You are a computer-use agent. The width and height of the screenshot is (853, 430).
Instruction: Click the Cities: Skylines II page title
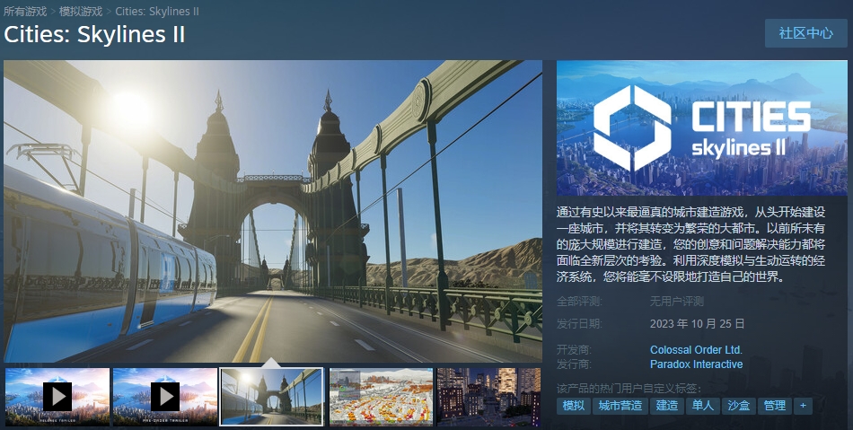click(x=94, y=34)
